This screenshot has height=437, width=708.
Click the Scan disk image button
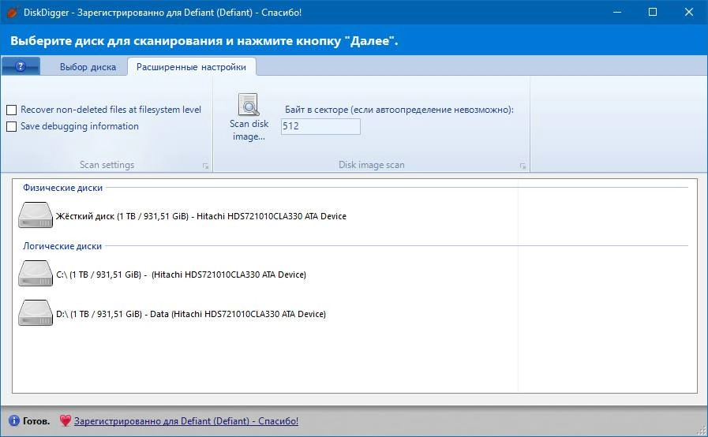tap(249, 117)
